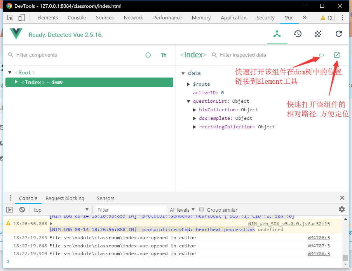Image resolution: width=352 pixels, height=271 pixels.
Task: Switch to Vuex history view icon
Action: pyautogui.click(x=298, y=34)
